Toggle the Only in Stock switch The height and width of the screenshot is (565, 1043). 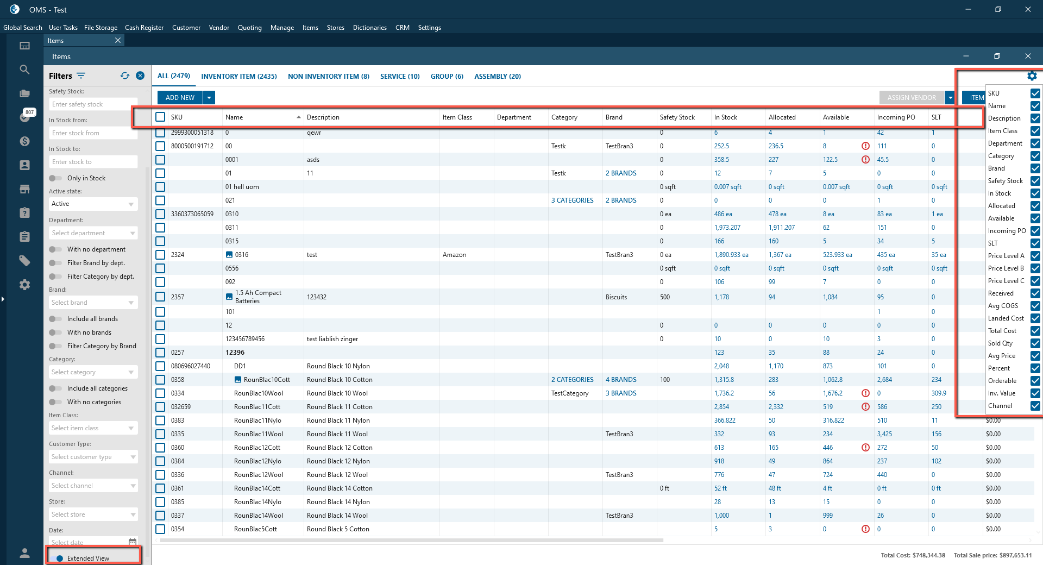[x=55, y=178]
